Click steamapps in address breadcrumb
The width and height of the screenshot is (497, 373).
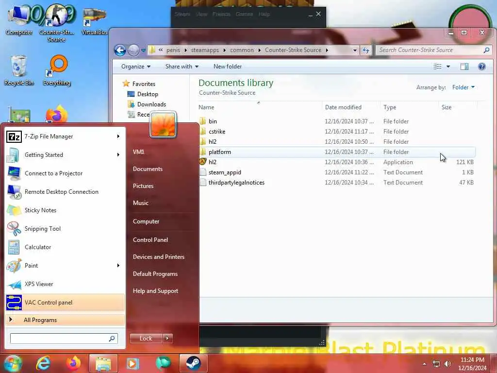click(205, 50)
